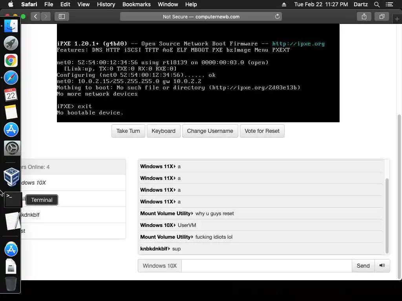Click the Safari address bar
Screen dimensions: 402x301
tap(201, 16)
